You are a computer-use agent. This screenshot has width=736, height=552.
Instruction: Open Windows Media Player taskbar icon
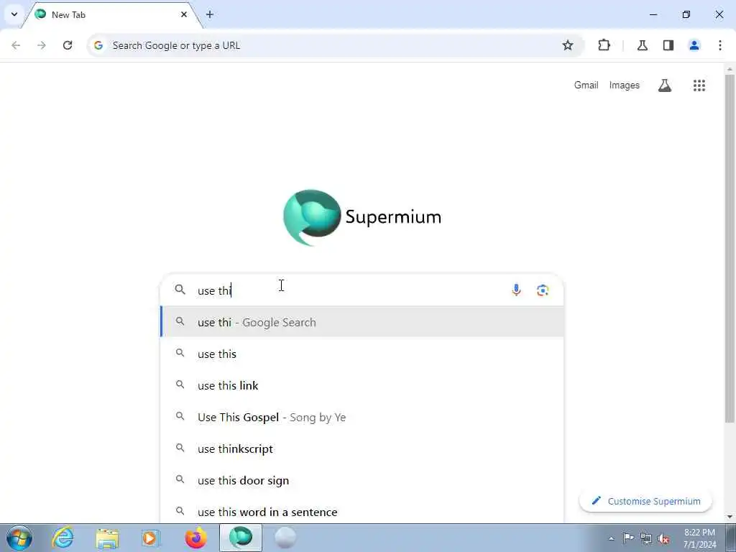coord(151,538)
